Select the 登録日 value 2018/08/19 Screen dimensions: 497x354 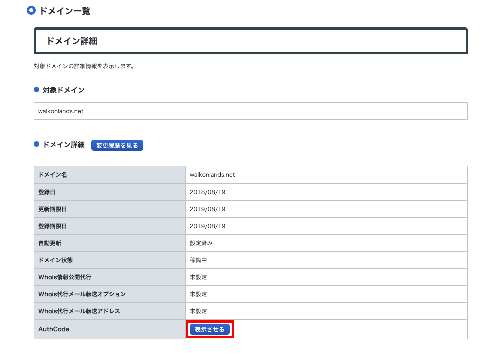(x=207, y=192)
